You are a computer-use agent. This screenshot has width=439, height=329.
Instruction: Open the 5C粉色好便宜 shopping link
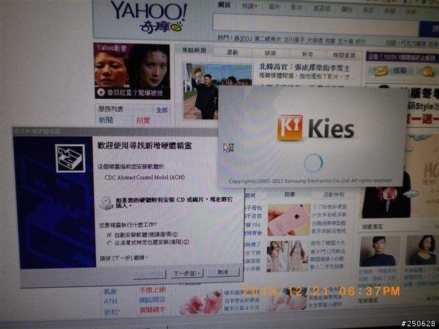pyautogui.click(x=330, y=207)
